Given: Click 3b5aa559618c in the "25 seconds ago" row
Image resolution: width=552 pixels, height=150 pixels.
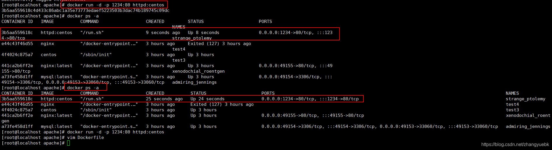Looking at the screenshot, I should click(x=17, y=99).
